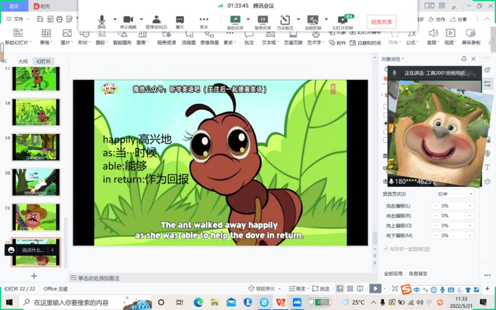Click the 停止视频 camera icon
Image resolution: width=496 pixels, height=310 pixels.
(x=128, y=20)
